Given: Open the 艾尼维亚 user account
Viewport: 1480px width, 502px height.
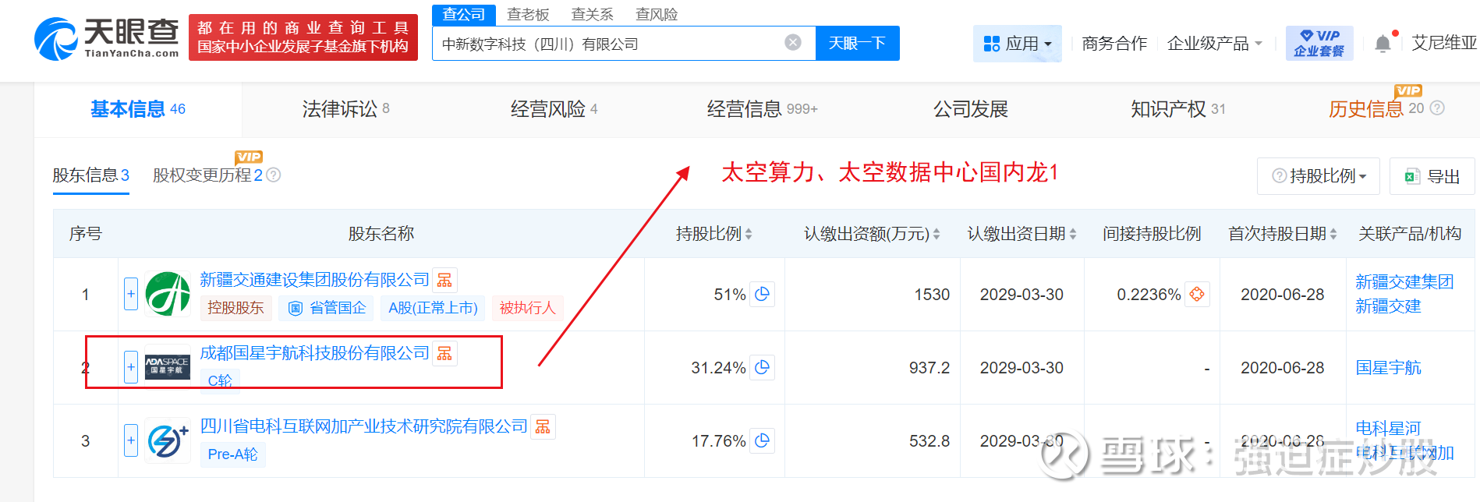Looking at the screenshot, I should (1444, 43).
